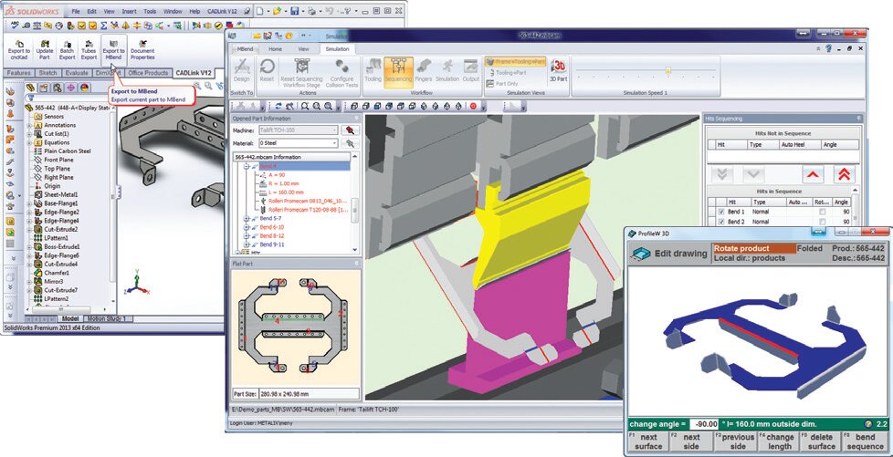This screenshot has width=893, height=457.
Task: Select Frame+Tooling+Part simulation view
Action: coord(515,61)
